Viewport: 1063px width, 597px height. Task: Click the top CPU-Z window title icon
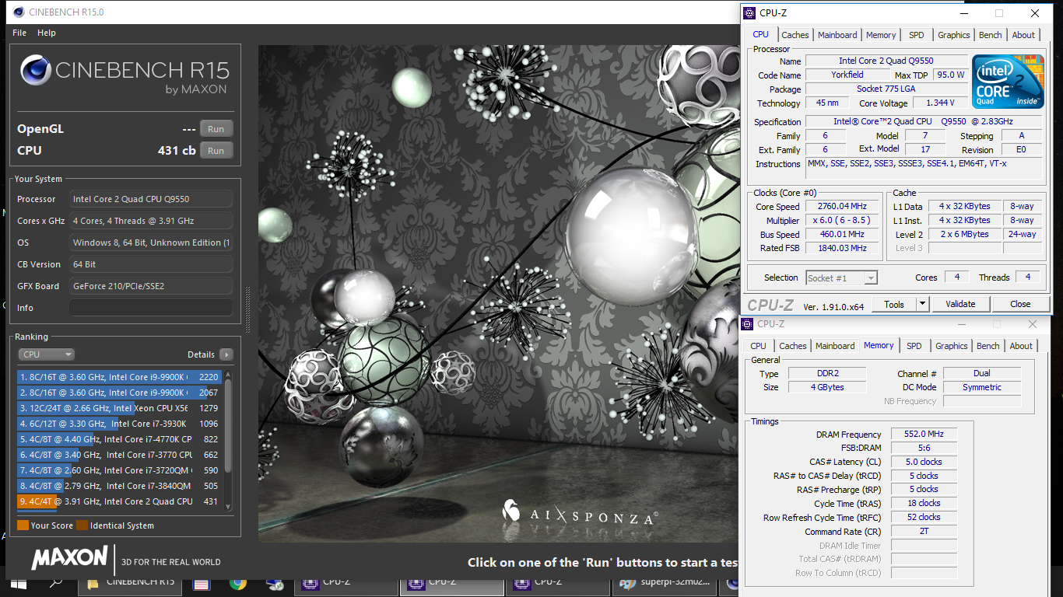pos(749,12)
